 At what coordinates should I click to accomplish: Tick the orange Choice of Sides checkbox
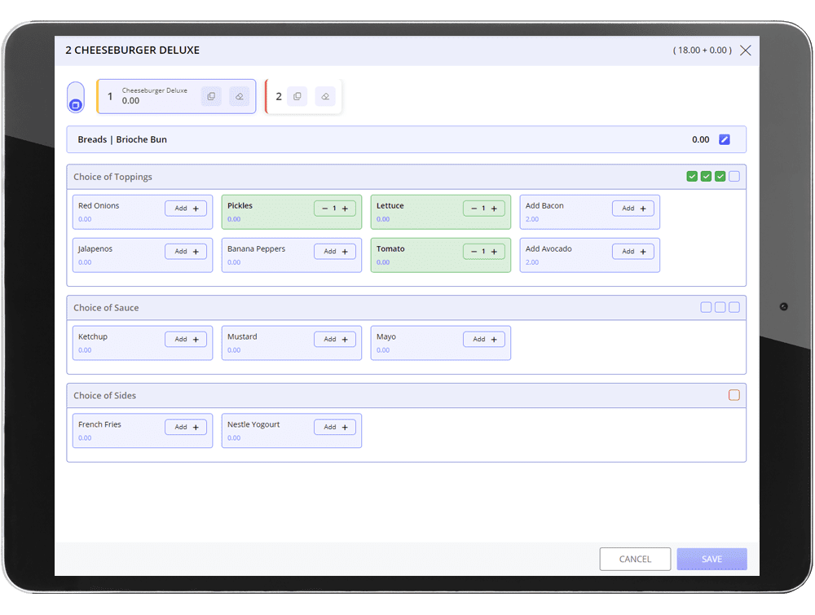[x=733, y=394]
